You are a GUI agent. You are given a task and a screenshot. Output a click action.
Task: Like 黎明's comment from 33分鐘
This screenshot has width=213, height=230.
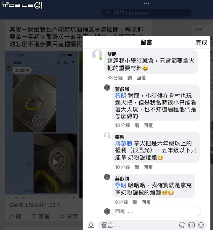coord(130,78)
